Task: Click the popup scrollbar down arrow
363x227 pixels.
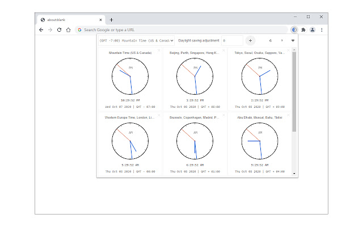Action: [x=294, y=174]
